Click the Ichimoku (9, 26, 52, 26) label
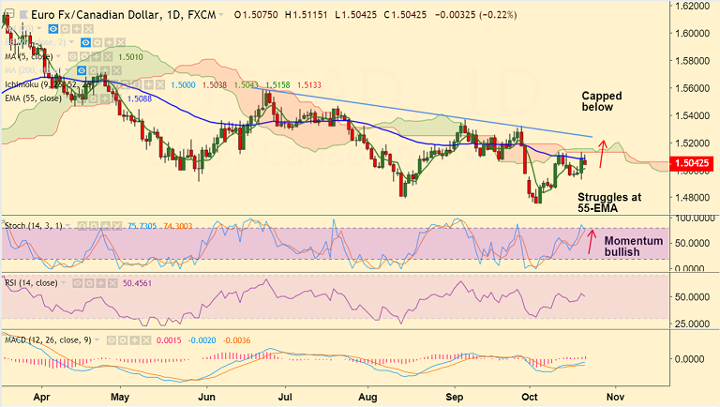The image size is (720, 407). [x=49, y=85]
